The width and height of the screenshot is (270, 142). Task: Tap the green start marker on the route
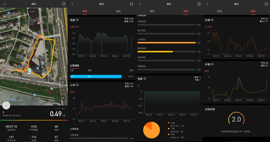pyautogui.click(x=29, y=70)
